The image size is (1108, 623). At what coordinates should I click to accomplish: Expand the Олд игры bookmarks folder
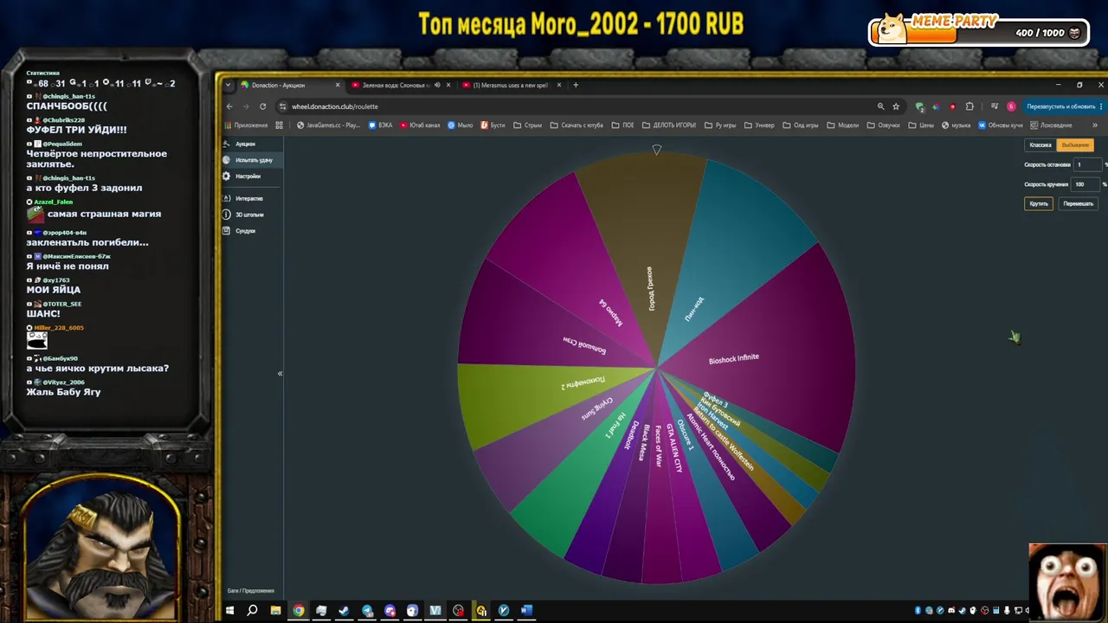pos(801,125)
